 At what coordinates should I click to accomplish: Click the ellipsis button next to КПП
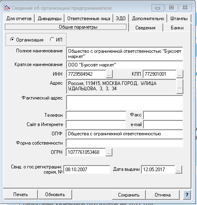click(180, 74)
